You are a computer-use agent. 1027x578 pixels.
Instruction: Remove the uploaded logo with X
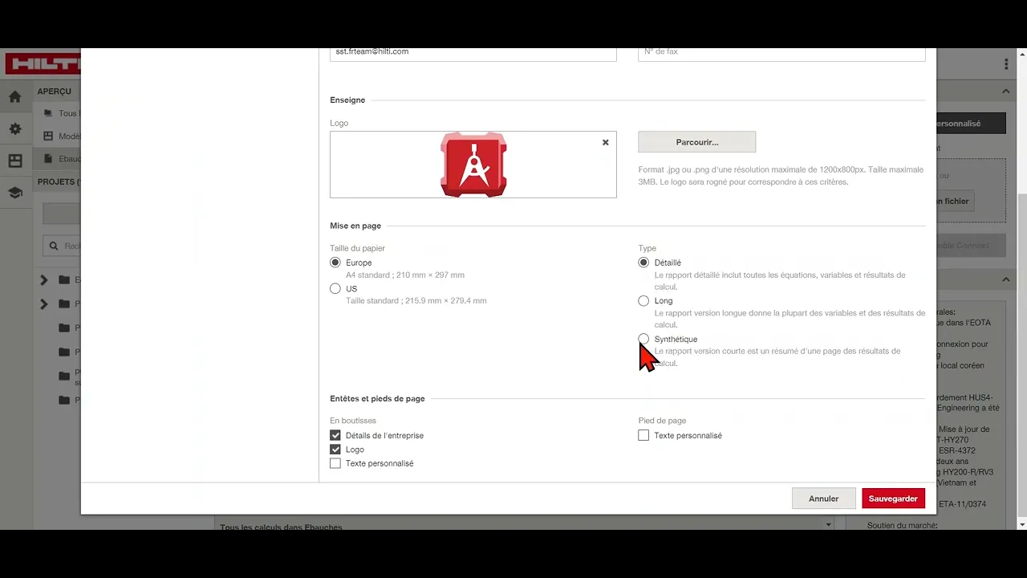coord(606,142)
